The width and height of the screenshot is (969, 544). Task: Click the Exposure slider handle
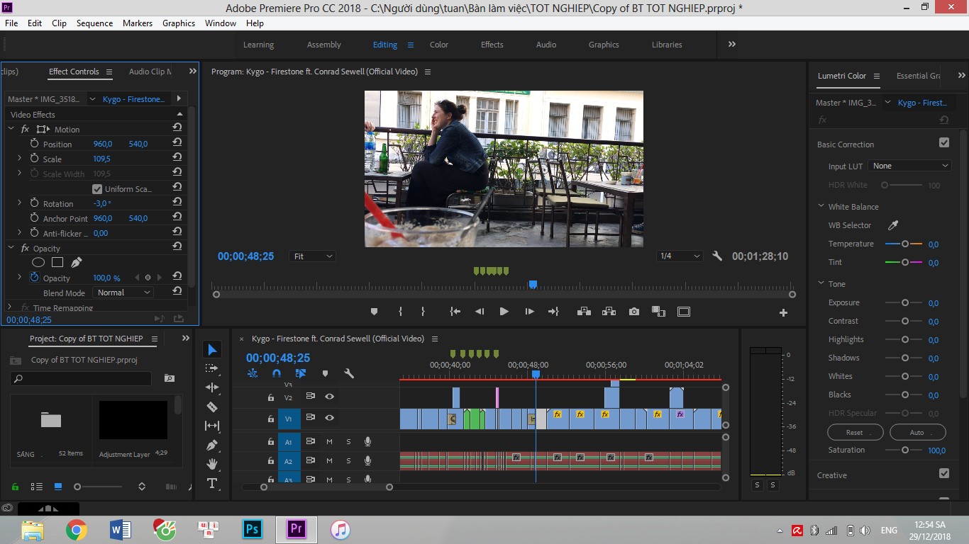coord(905,302)
